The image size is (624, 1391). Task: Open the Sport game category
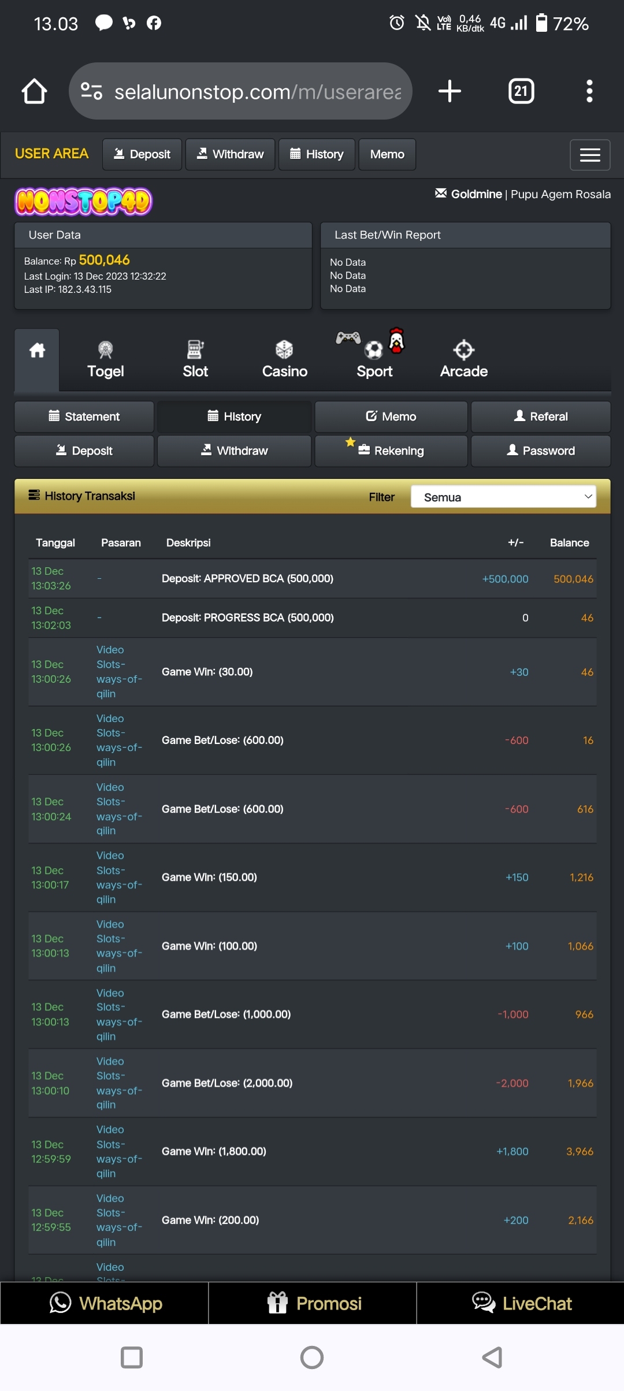pos(374,360)
